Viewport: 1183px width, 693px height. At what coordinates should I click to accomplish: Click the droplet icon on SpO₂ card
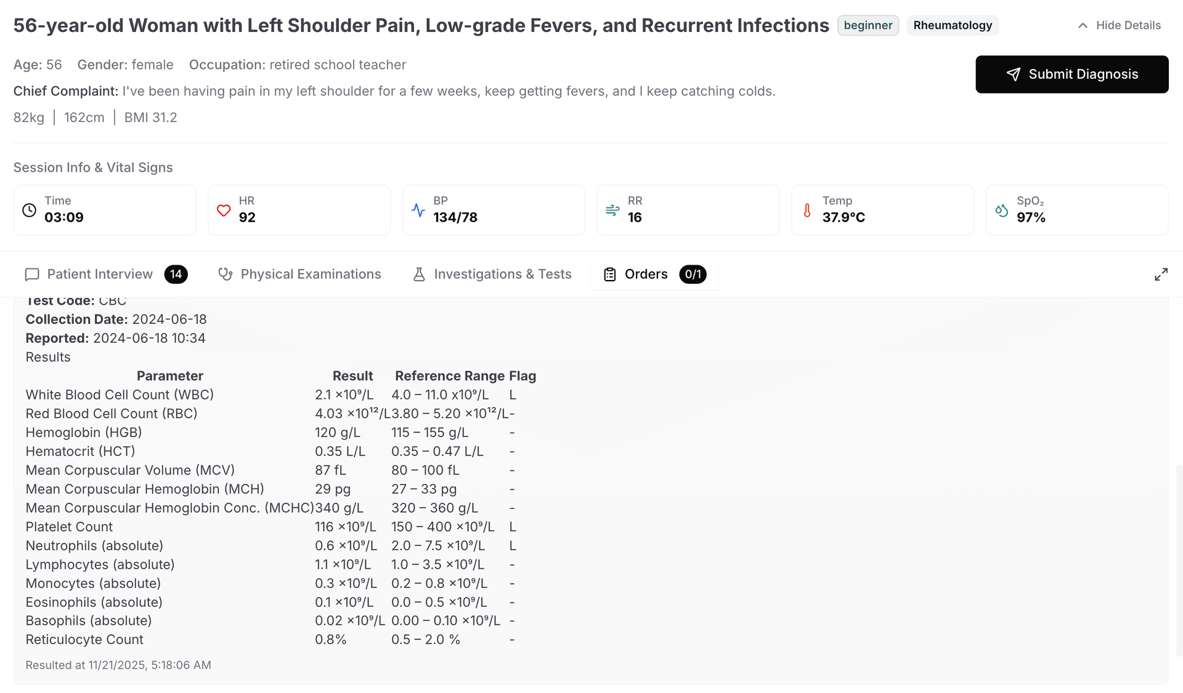pos(1002,210)
